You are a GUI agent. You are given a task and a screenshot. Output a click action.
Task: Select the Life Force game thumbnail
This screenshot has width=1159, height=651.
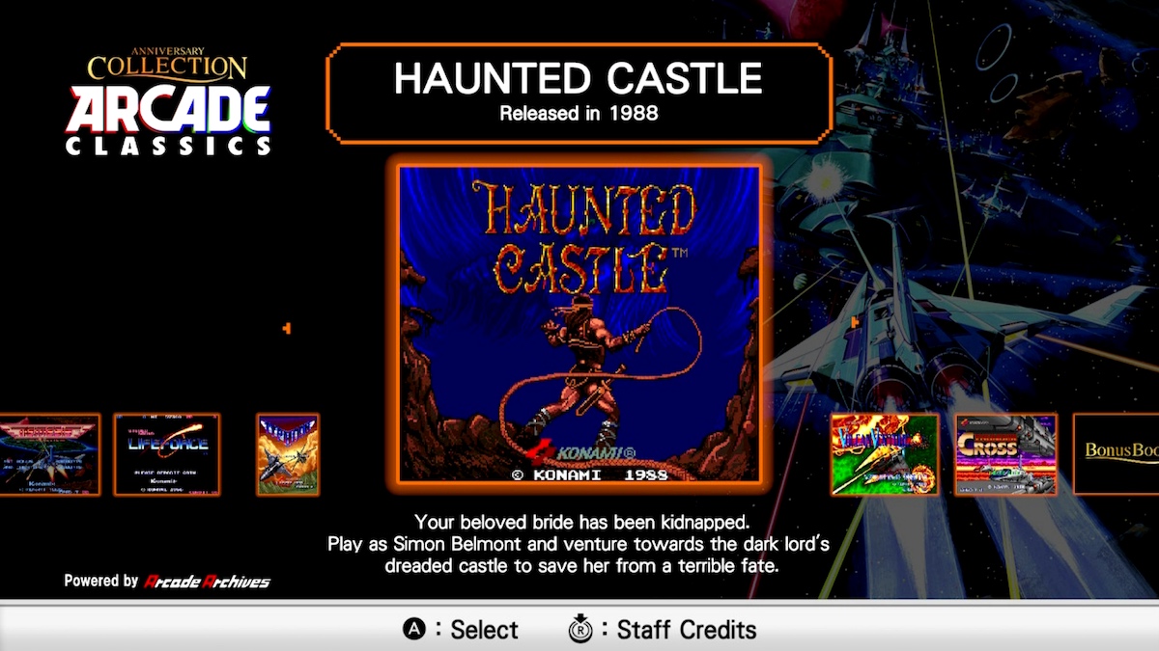tap(167, 454)
